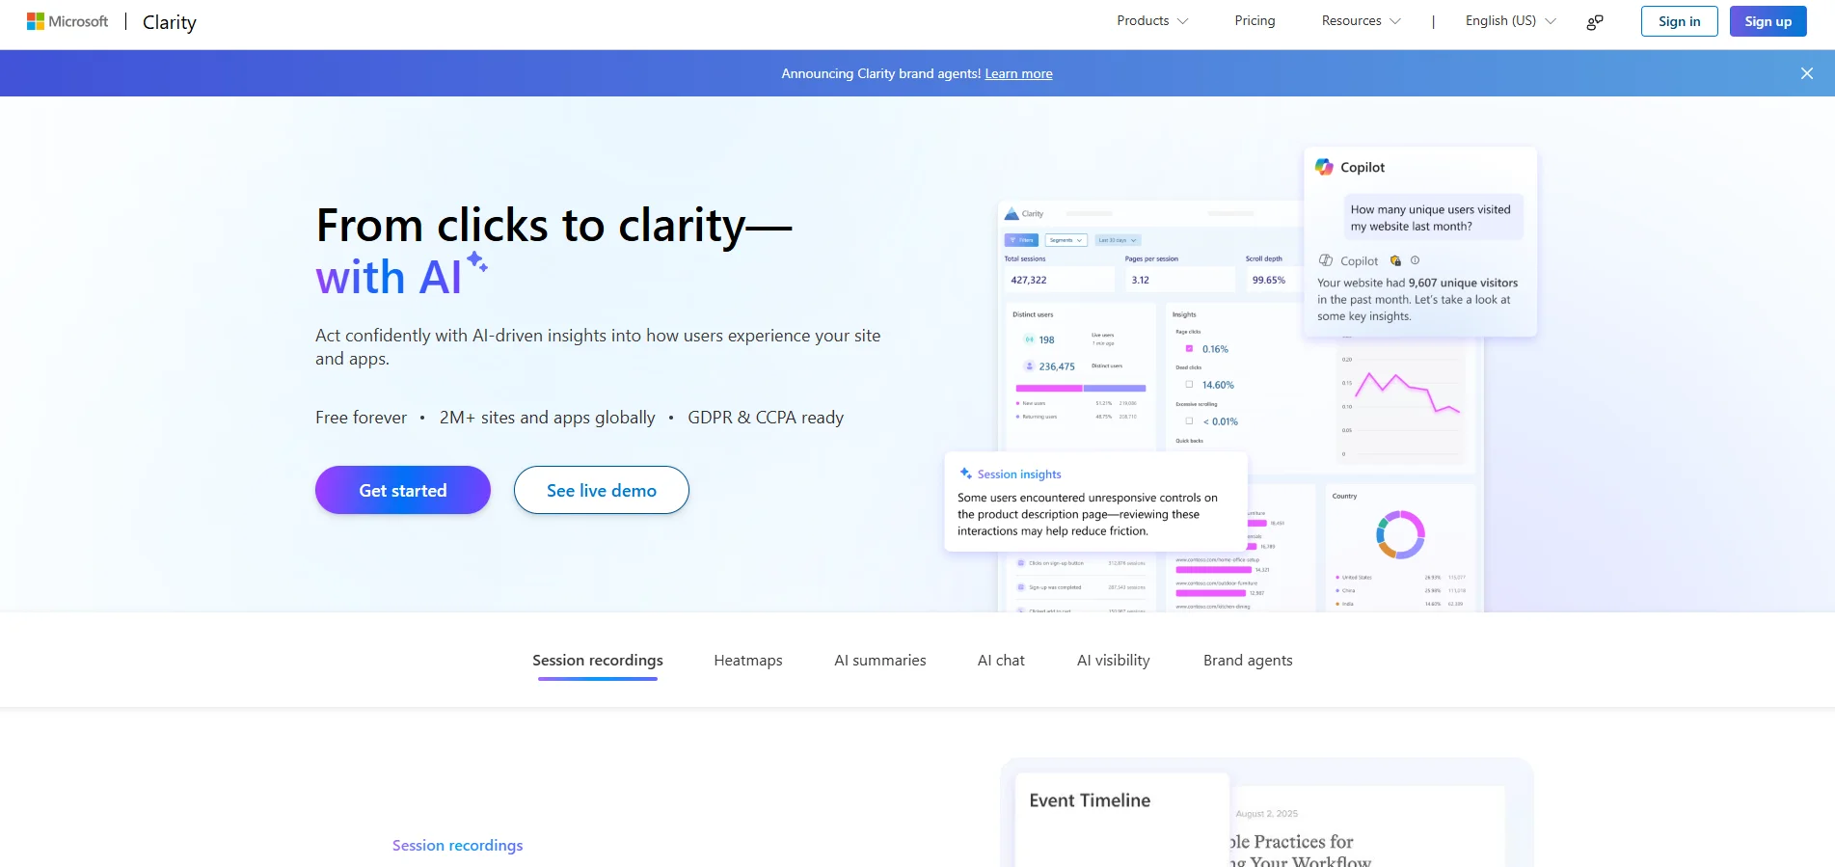The height and width of the screenshot is (867, 1835).
Task: Go to the Pricing page
Action: [1255, 21]
